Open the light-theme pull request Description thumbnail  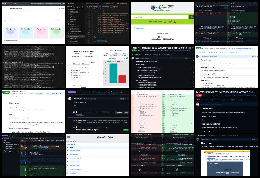point(227,67)
